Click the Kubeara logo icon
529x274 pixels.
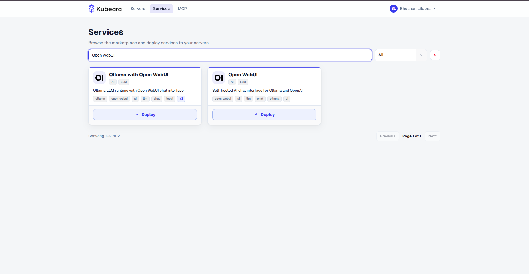pyautogui.click(x=91, y=9)
